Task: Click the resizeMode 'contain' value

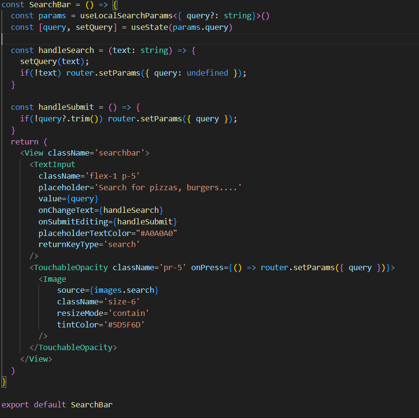Action: coord(128,313)
